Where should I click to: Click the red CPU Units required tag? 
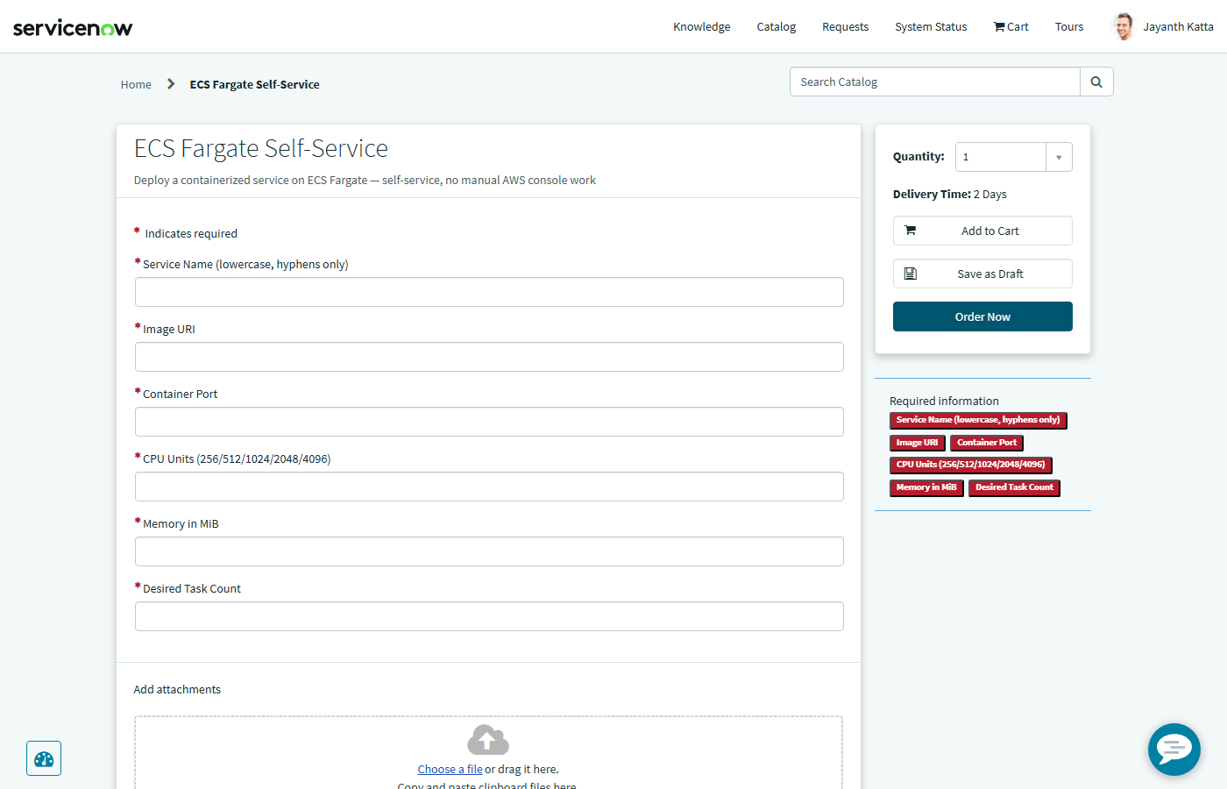coord(970,465)
